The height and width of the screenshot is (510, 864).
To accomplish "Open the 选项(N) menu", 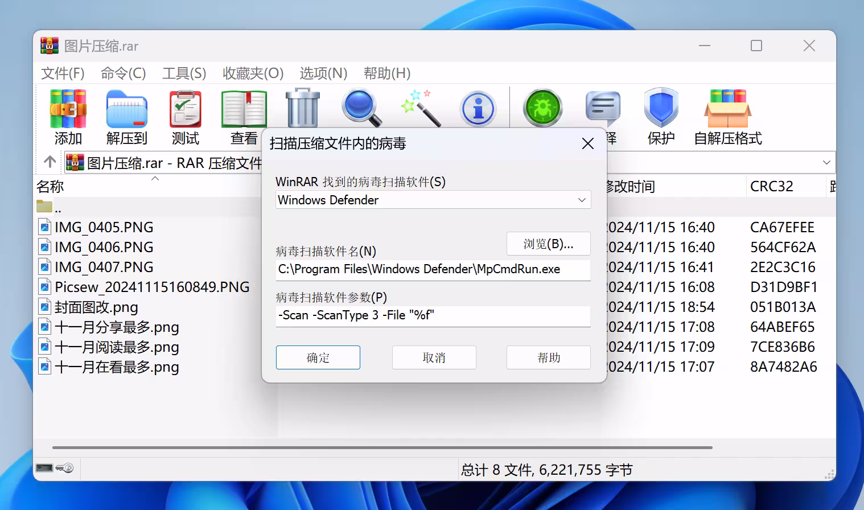I will tap(323, 73).
